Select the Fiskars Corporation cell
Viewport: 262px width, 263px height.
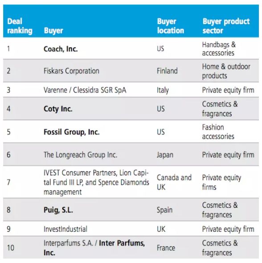[71, 71]
